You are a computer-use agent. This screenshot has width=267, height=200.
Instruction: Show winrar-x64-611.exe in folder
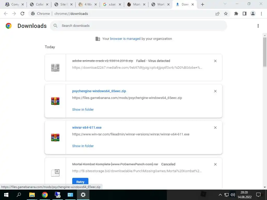pos(83,146)
